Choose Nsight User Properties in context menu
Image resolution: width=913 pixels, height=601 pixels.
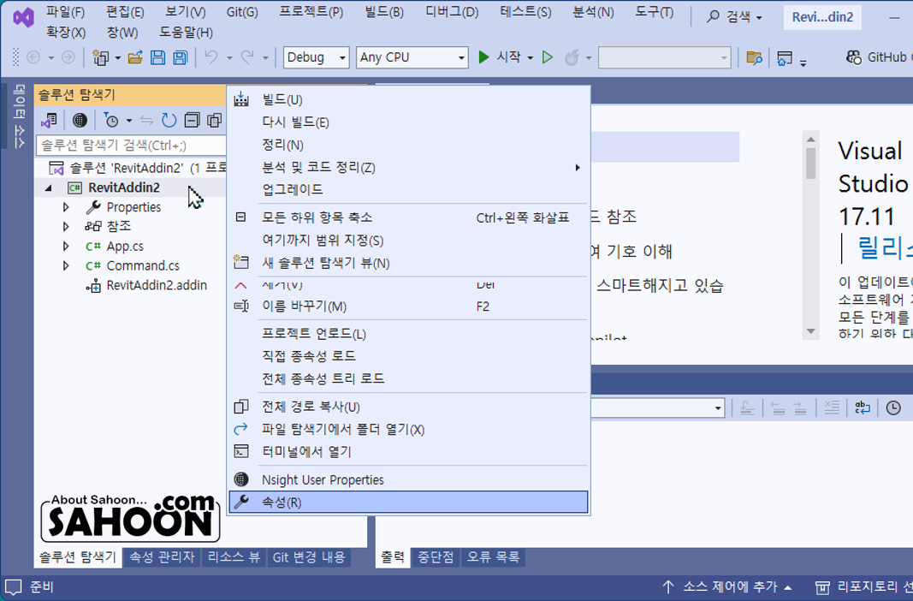point(409,480)
